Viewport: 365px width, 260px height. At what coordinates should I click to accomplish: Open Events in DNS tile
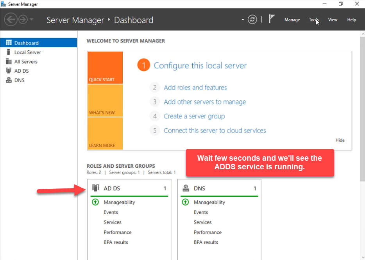coord(200,212)
